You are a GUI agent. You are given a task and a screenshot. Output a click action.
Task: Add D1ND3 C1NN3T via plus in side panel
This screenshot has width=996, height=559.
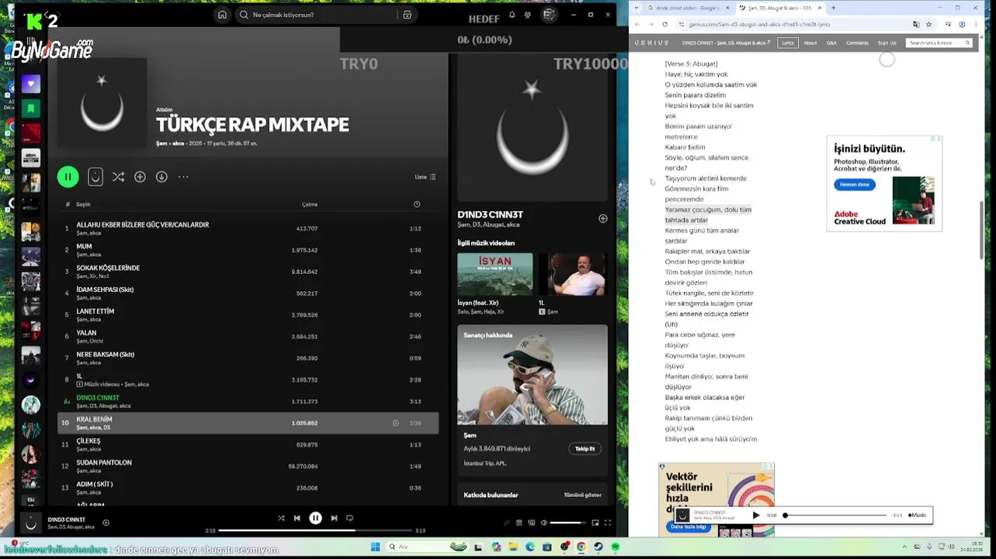(x=602, y=219)
